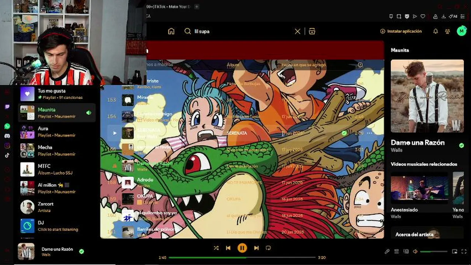471x265 pixels.
Task: Switch to the TikTok browser tab
Action: click(x=169, y=7)
